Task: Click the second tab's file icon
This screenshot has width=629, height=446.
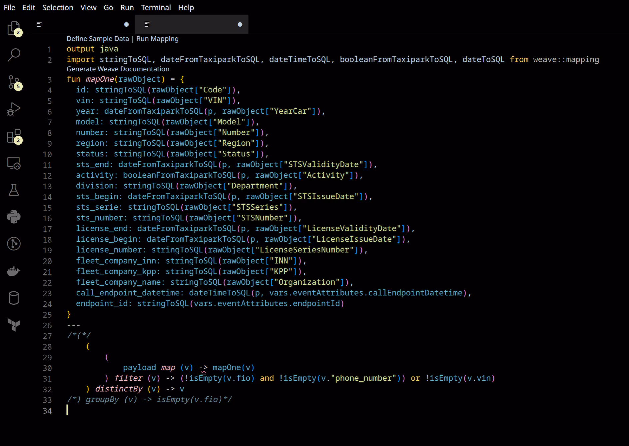Action: [147, 24]
